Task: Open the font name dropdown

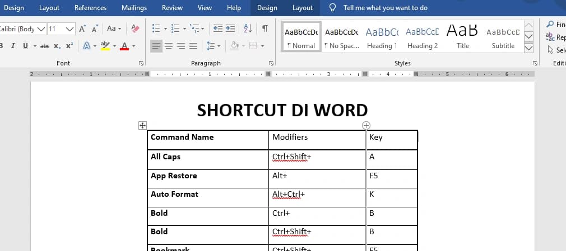Action: [x=41, y=29]
